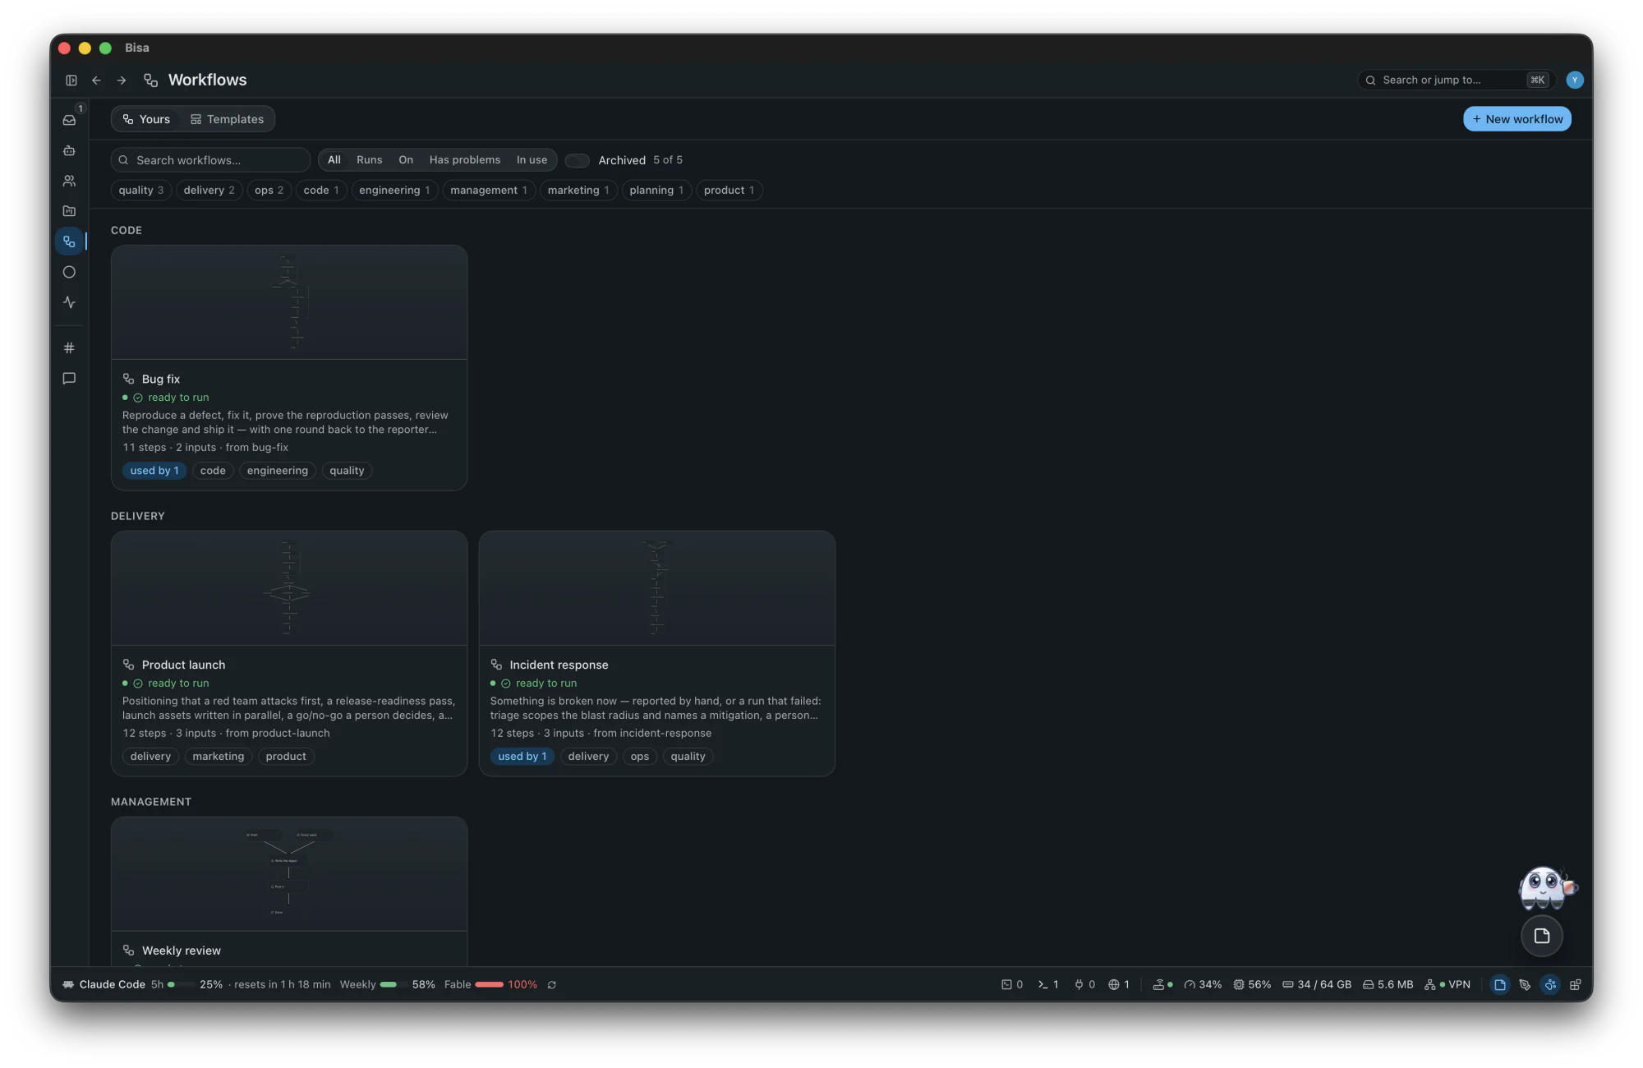
Task: Open the circle sidebar icon
Action: pyautogui.click(x=70, y=272)
